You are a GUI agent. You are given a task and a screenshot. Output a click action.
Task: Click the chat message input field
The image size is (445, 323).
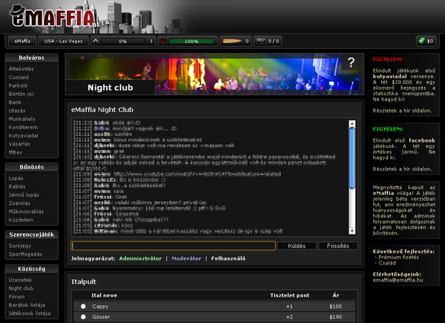[x=173, y=246]
